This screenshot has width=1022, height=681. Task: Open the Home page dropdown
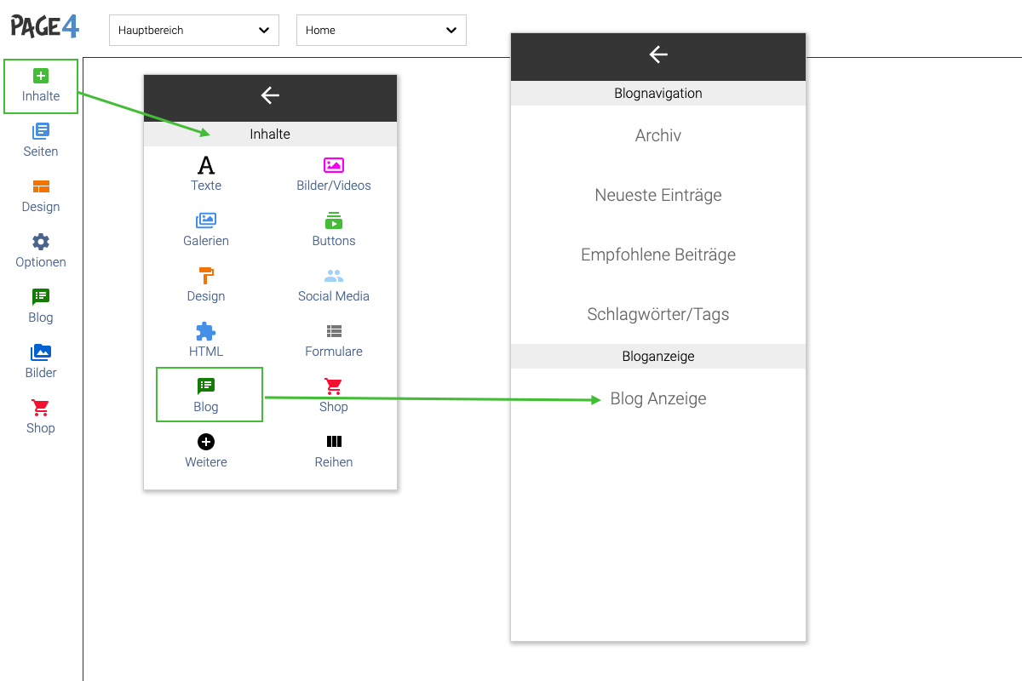coord(382,30)
